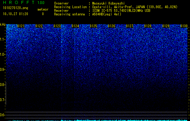Click the kHz axis unit label
190x121 pixels.
[3, 25]
